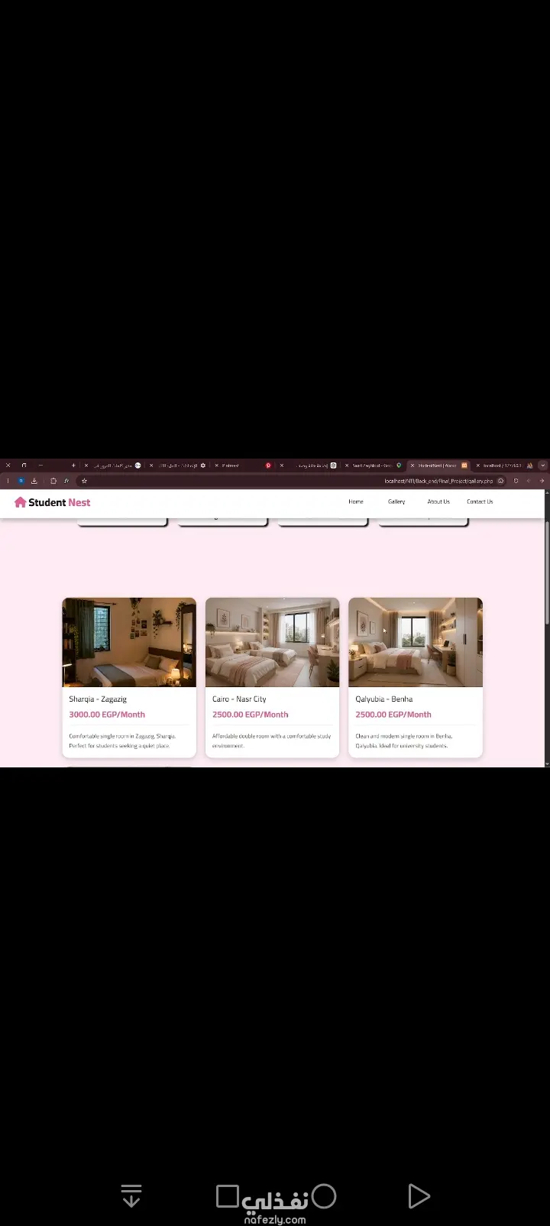The height and width of the screenshot is (1226, 550).
Task: Click the Benha room description text
Action: (x=404, y=741)
